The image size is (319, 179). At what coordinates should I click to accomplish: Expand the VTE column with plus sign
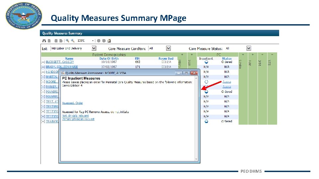pyautogui.click(x=272, y=55)
